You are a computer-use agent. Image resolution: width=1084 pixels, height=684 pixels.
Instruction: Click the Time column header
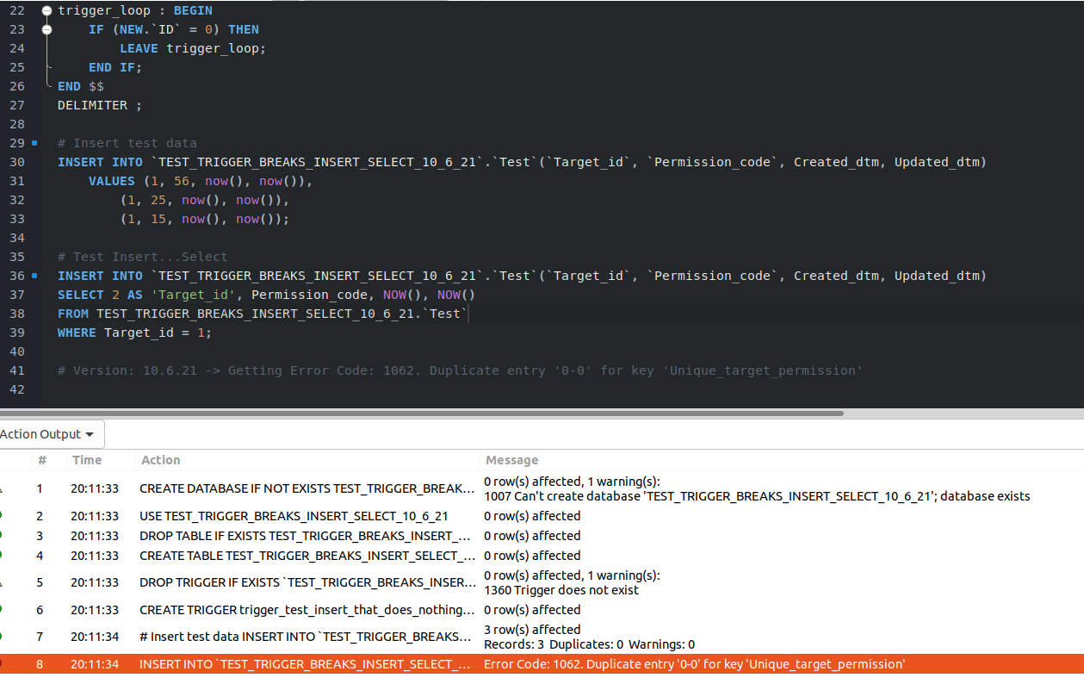click(87, 460)
